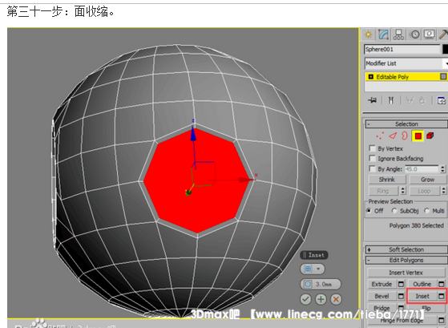Click the Grow selection button
The image size is (448, 328).
click(427, 180)
